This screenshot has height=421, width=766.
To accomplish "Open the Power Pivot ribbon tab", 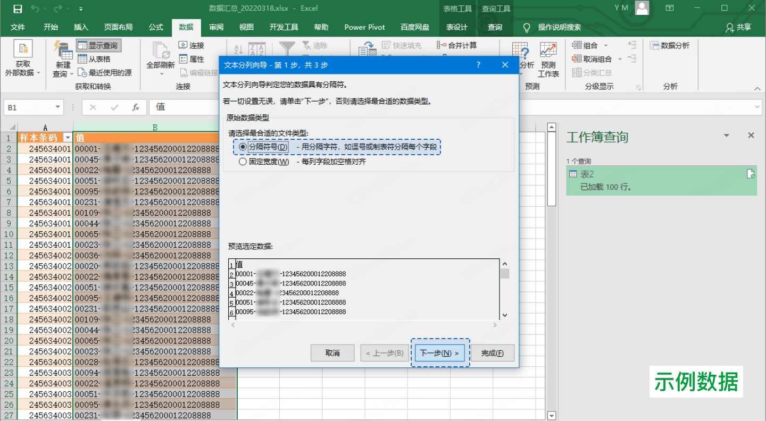I will (x=364, y=27).
